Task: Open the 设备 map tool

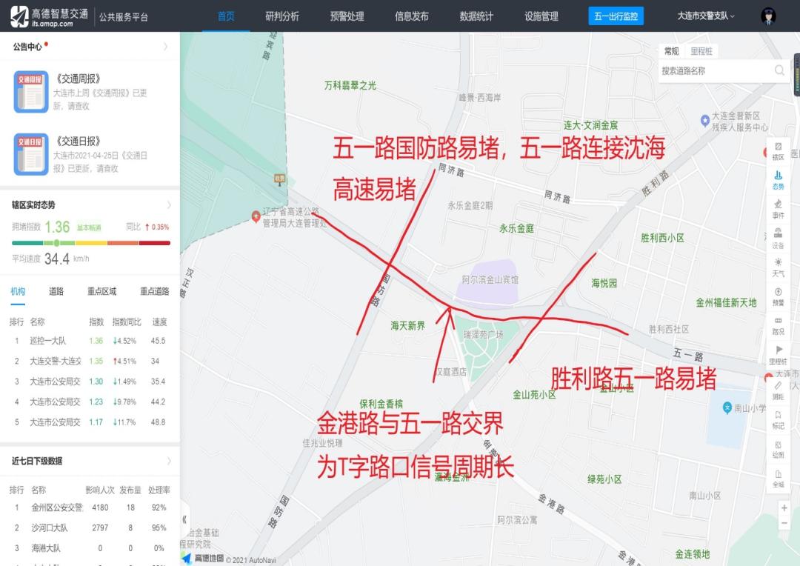Action: point(778,239)
